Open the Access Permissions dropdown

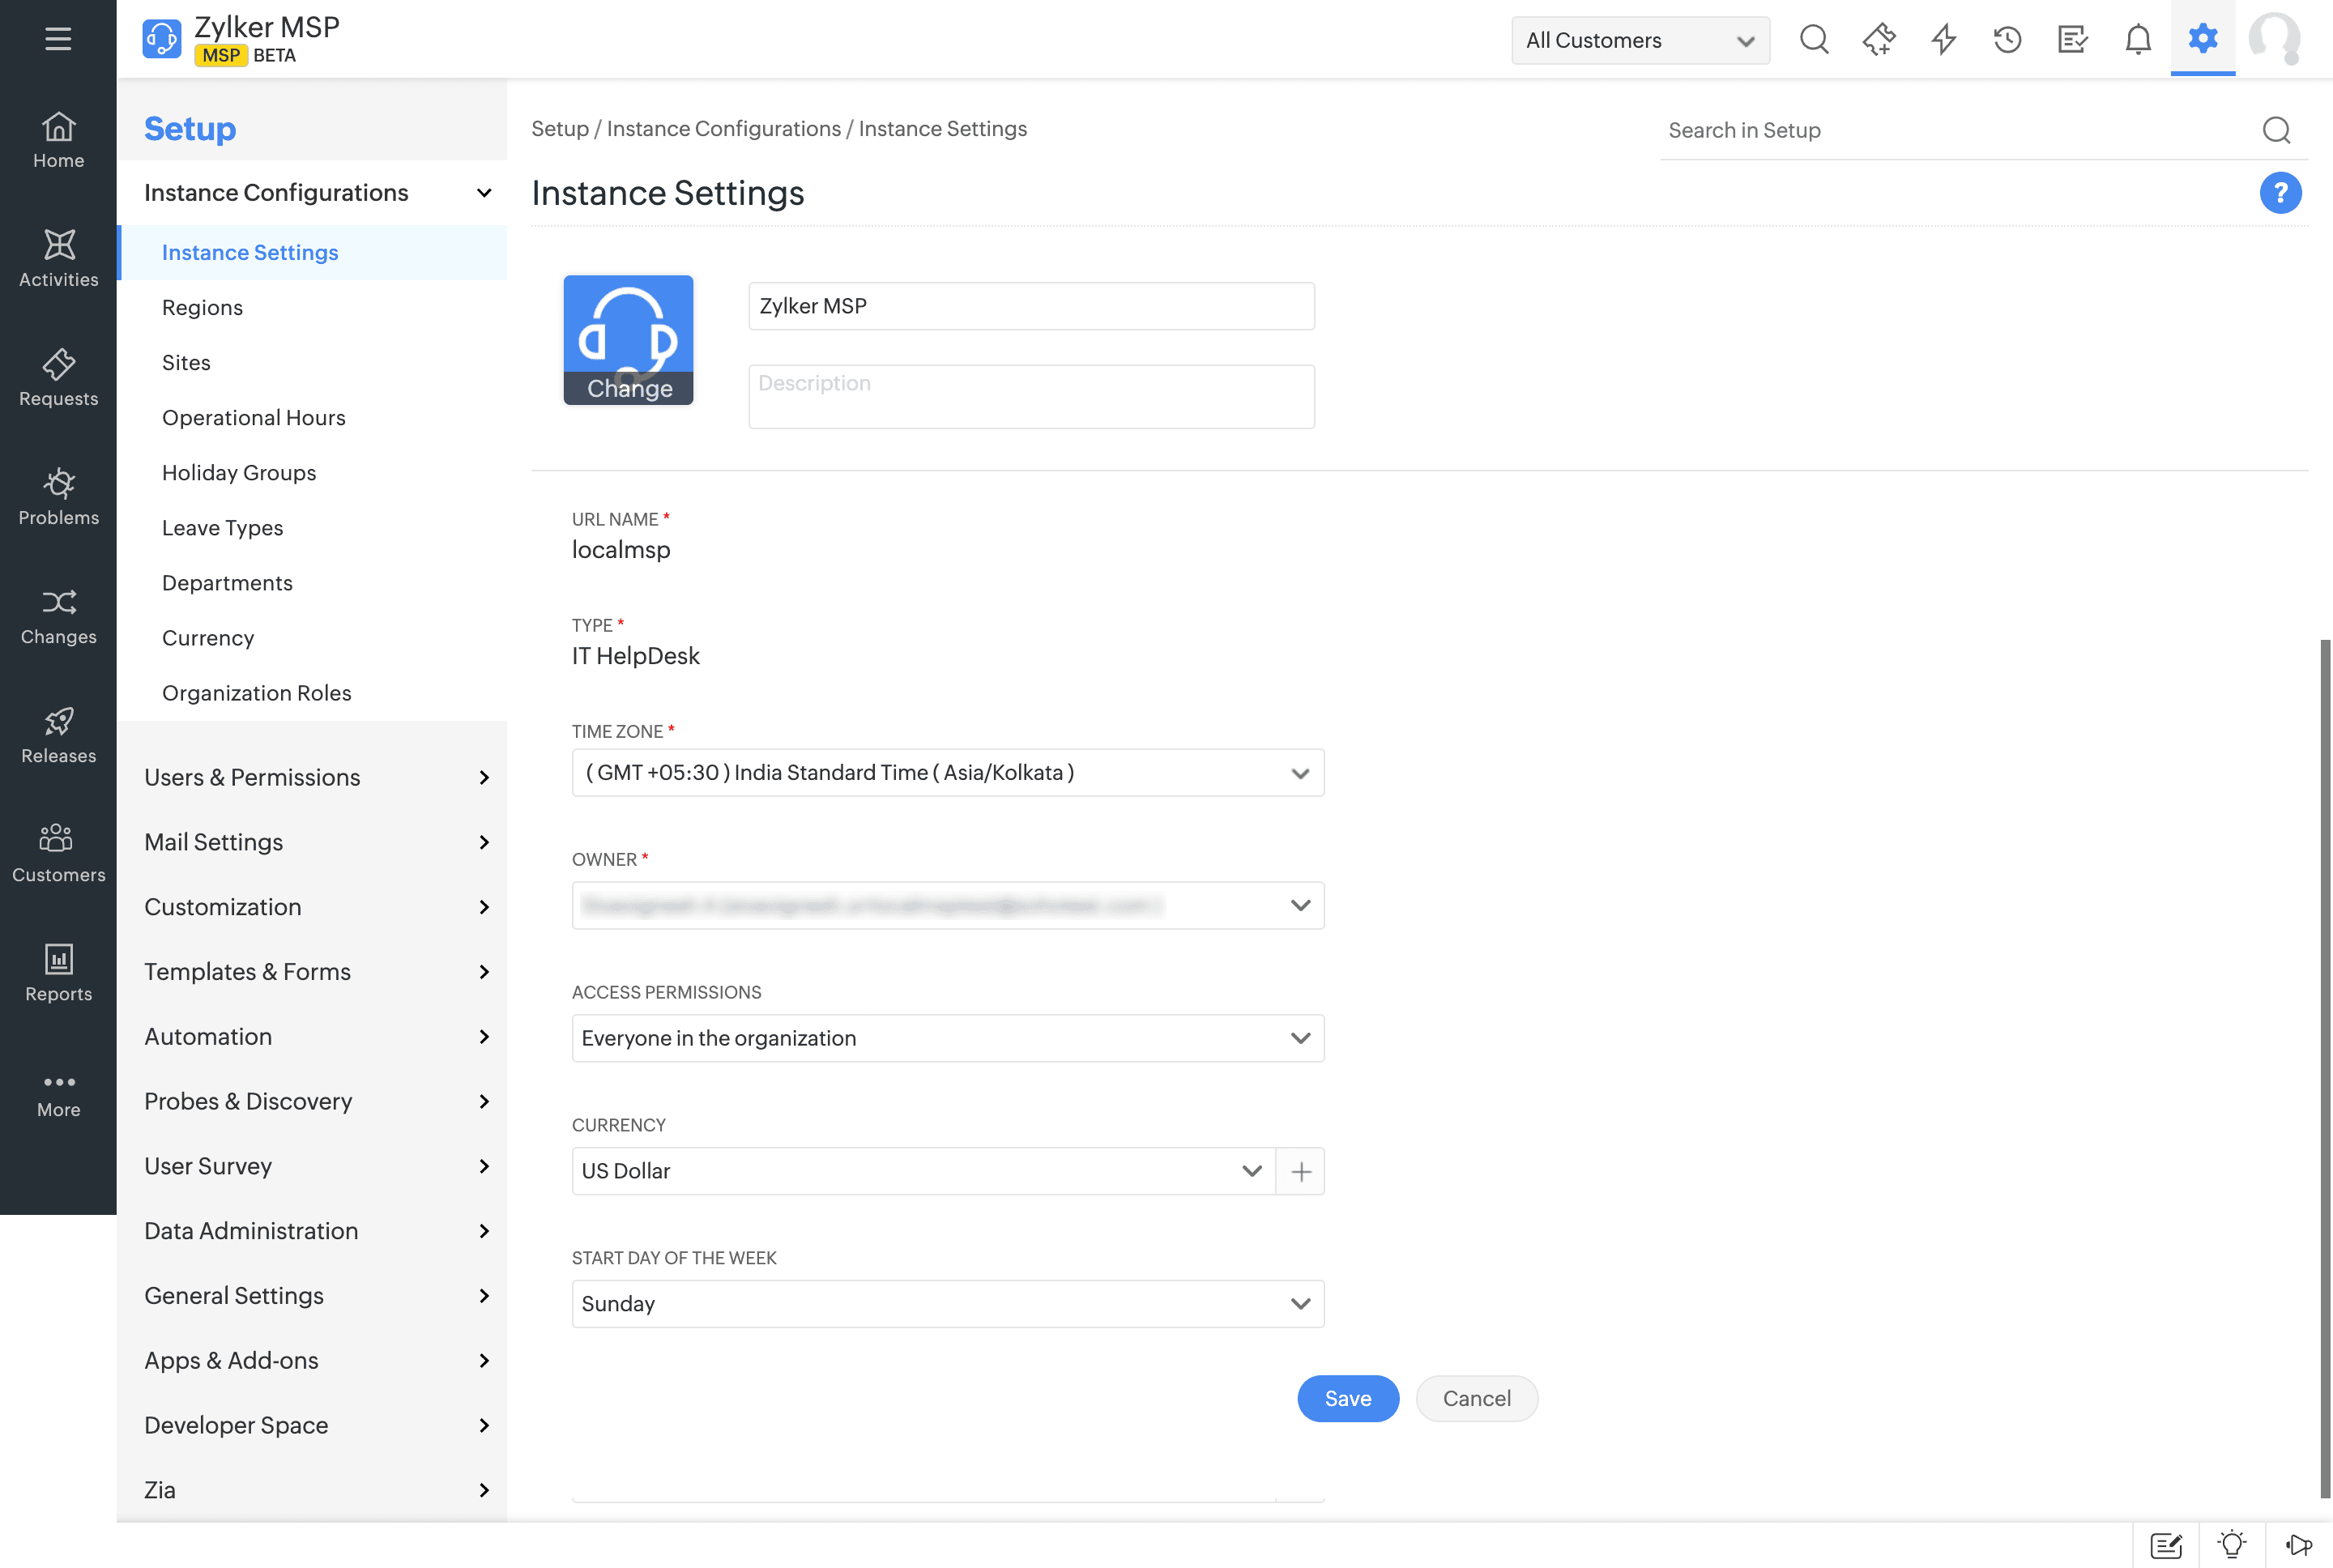(x=947, y=1038)
